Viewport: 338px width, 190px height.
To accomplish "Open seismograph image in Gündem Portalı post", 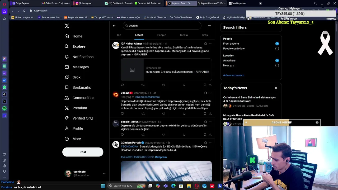I will tap(166, 171).
